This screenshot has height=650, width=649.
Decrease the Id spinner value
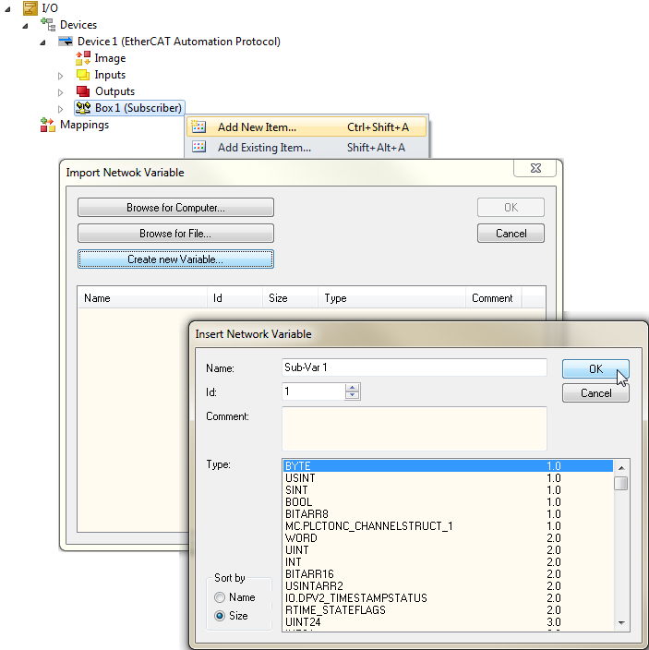tap(353, 395)
